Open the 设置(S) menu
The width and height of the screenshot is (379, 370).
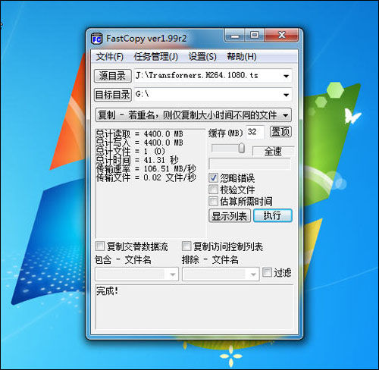point(202,56)
